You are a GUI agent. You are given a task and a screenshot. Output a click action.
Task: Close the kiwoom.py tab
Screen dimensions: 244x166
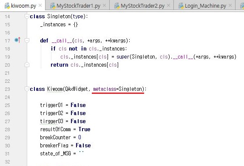click(40, 6)
